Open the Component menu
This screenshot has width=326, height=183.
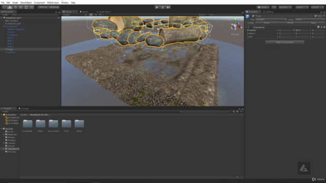39,3
